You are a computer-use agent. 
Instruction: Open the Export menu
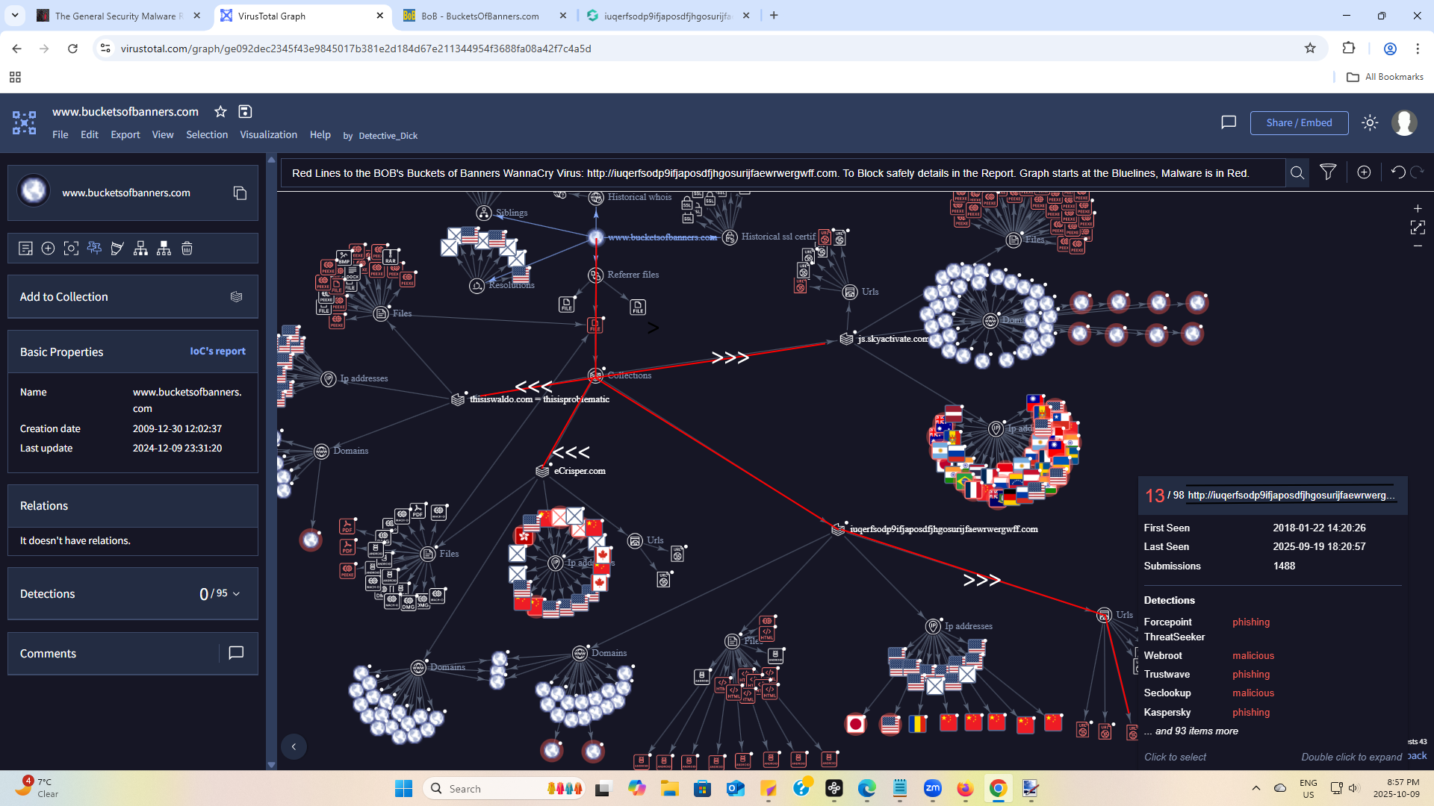(x=125, y=135)
